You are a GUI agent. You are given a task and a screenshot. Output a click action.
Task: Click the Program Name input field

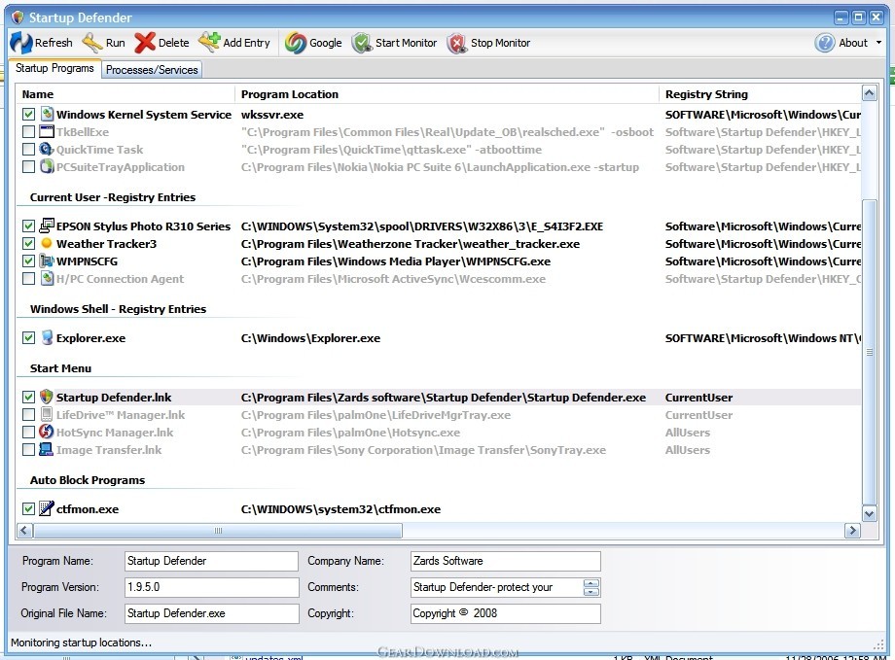[211, 561]
